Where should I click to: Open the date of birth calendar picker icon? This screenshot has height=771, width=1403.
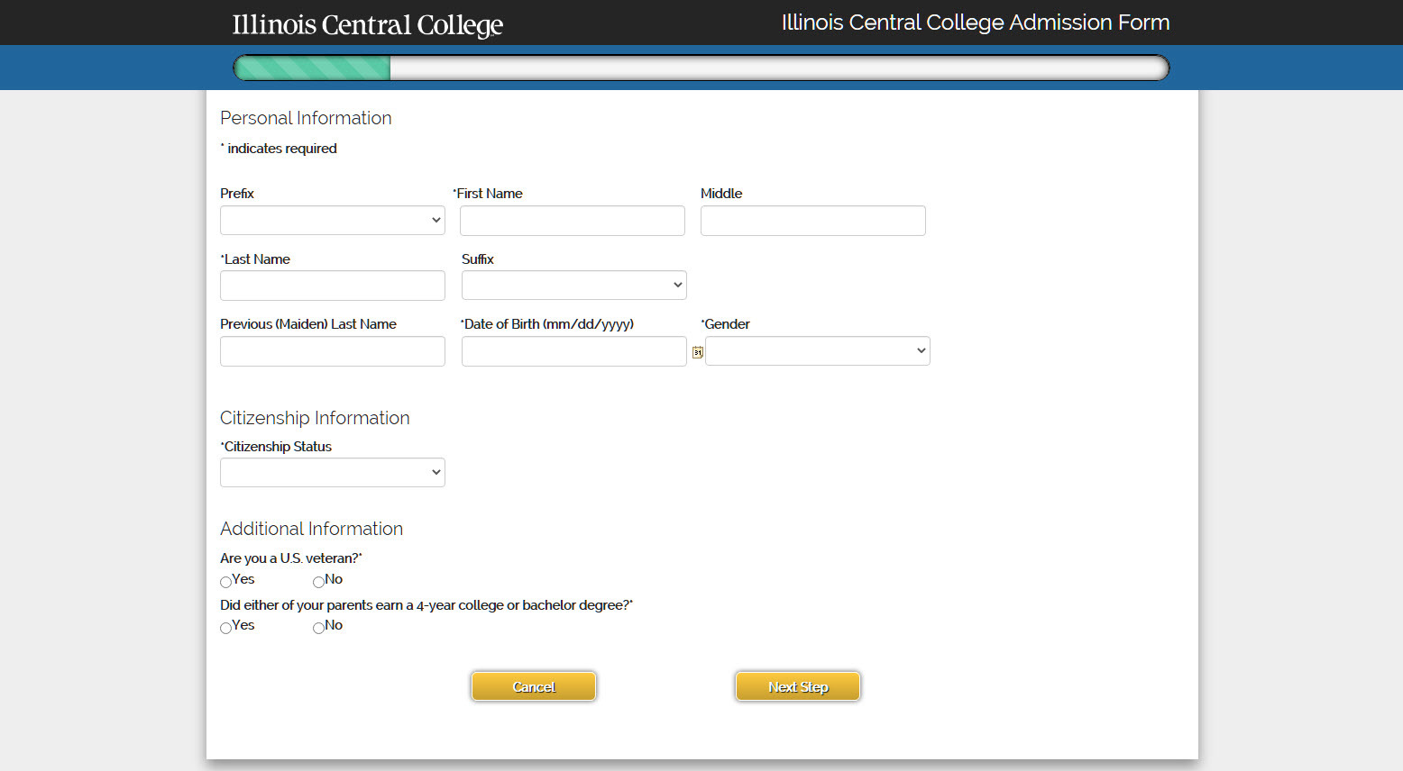click(x=697, y=352)
